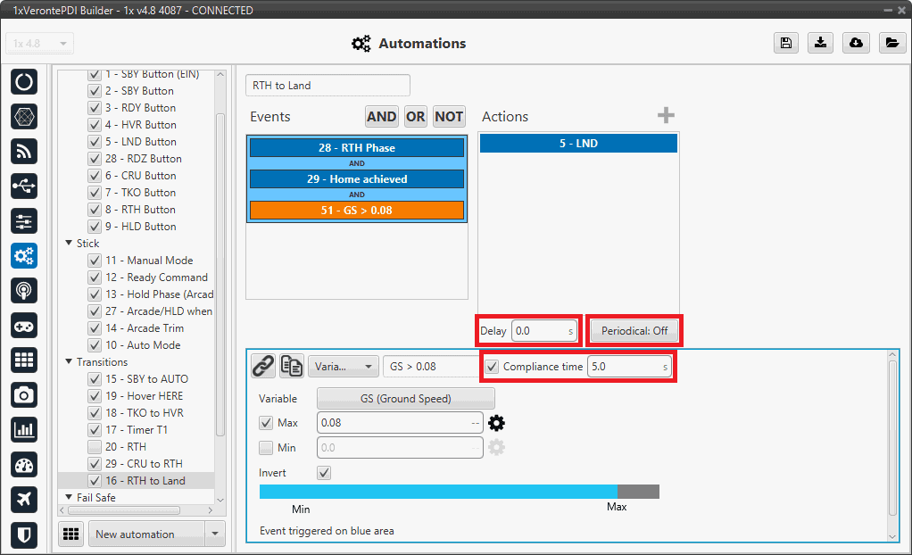Open the gamepad stick sidebar icon
This screenshot has width=912, height=555.
tap(24, 326)
